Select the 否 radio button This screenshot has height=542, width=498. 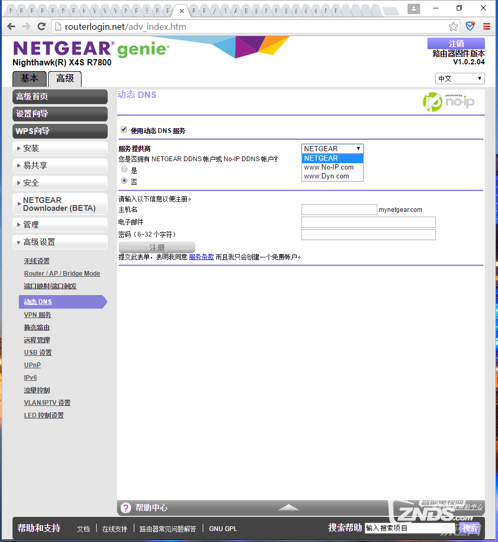coord(124,181)
